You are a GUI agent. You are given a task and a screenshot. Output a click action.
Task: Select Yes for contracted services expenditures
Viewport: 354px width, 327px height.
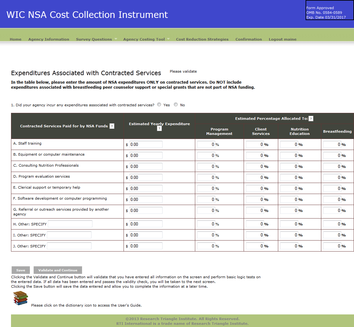click(159, 105)
